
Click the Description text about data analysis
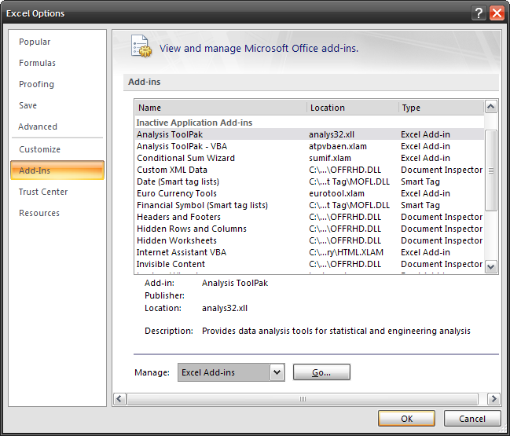(336, 331)
